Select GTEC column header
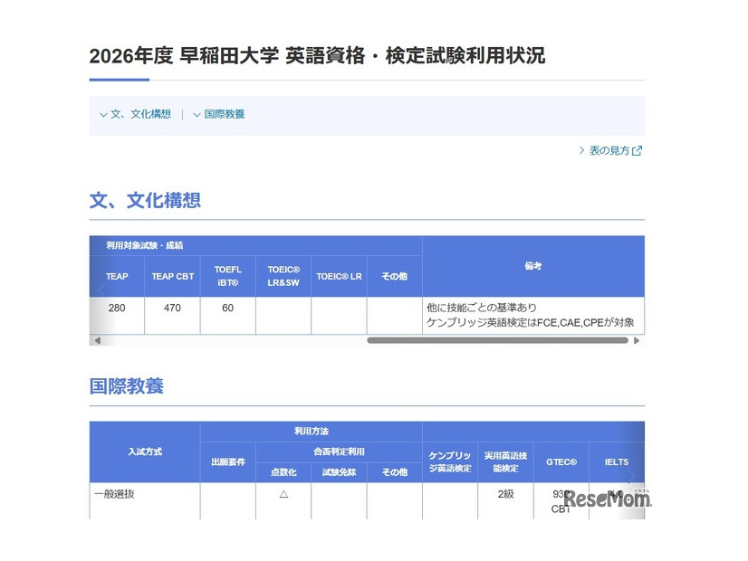Viewport: 748px width, 561px height. click(561, 462)
